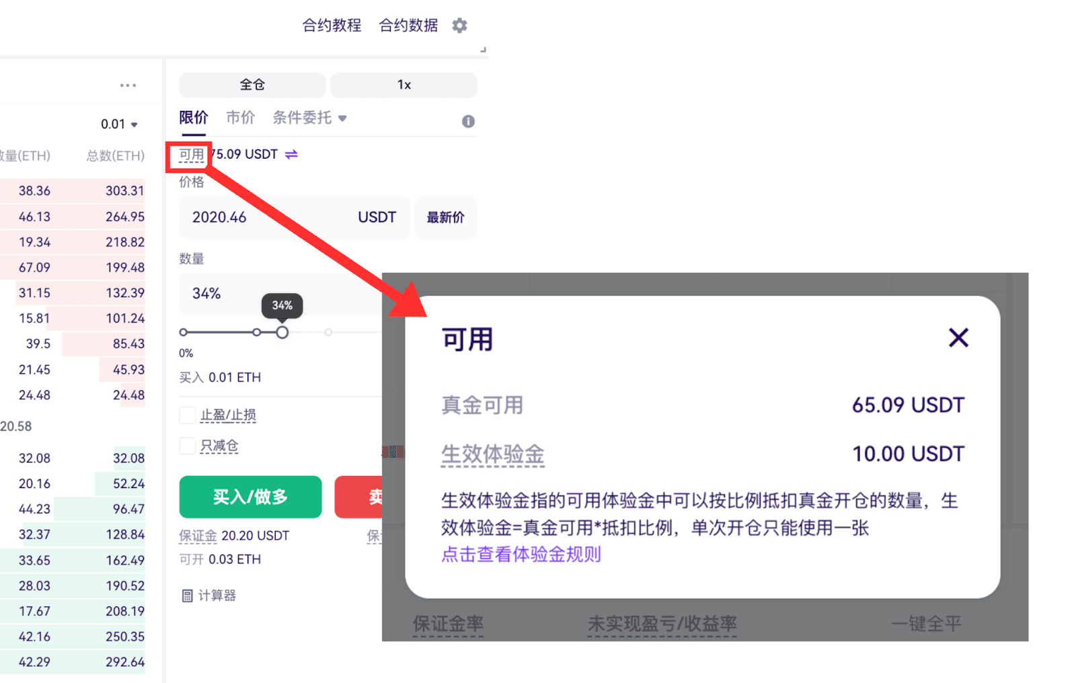Click the resize corner handle icon
Image resolution: width=1076 pixels, height=683 pixels.
point(483,50)
